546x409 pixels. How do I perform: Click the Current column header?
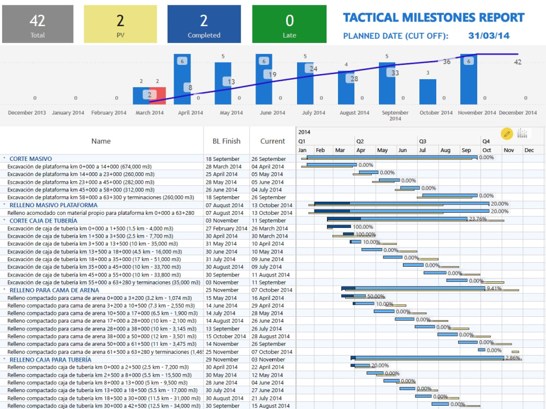tap(272, 141)
